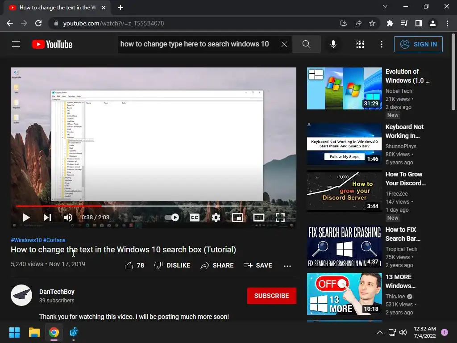Open the player settings gear

[216, 218]
